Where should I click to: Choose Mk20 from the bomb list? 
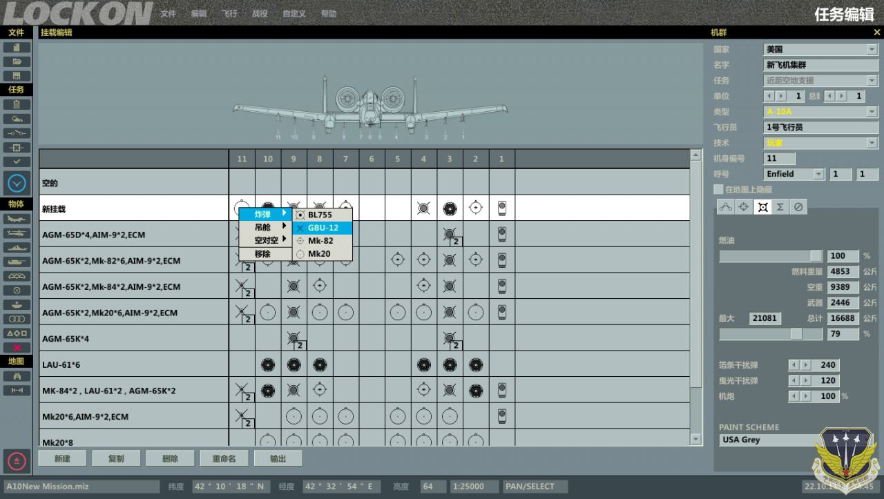coord(322,254)
